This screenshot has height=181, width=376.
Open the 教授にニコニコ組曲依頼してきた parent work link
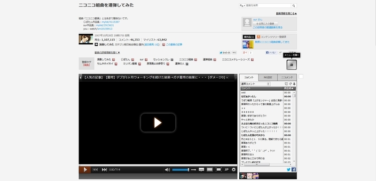tap(272, 42)
